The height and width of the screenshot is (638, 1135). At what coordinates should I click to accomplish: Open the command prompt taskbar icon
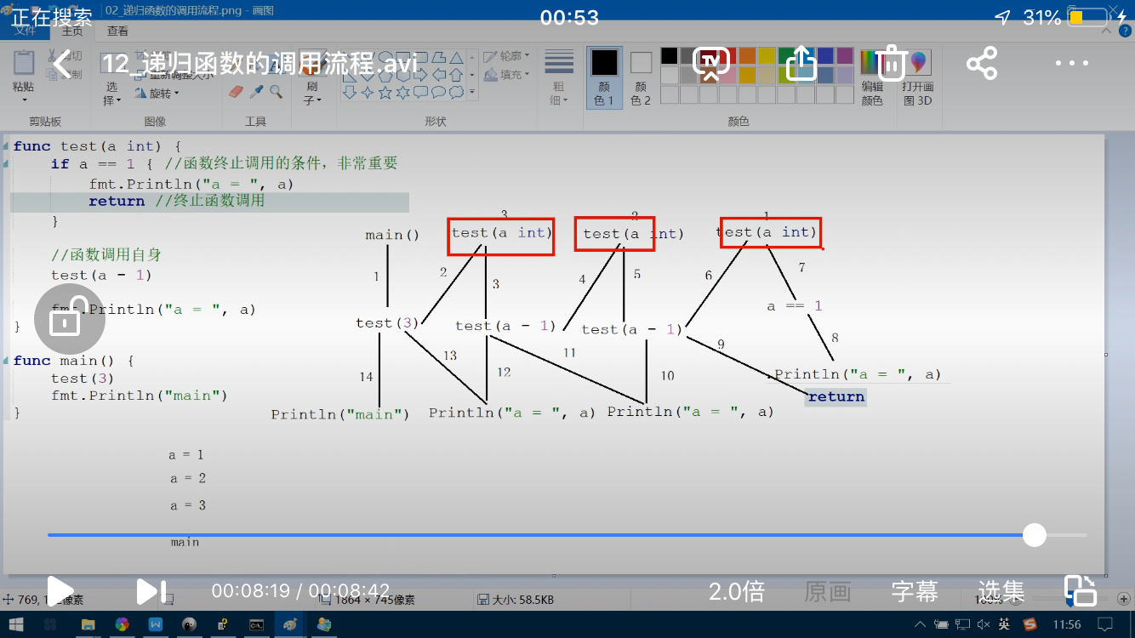pyautogui.click(x=256, y=625)
